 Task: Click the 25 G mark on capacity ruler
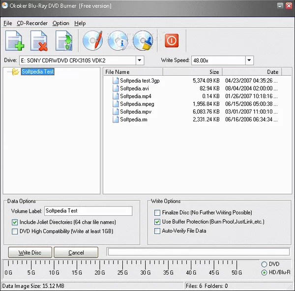122,272
